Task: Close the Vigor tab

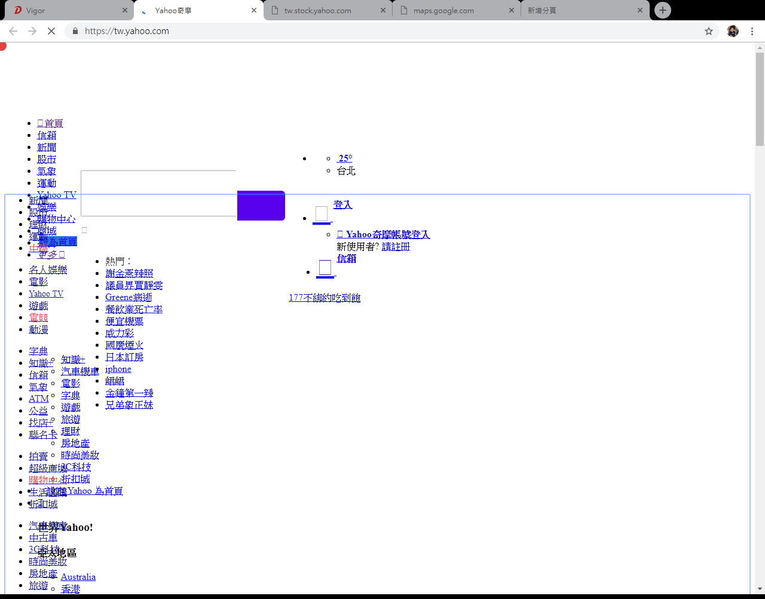Action: [124, 10]
